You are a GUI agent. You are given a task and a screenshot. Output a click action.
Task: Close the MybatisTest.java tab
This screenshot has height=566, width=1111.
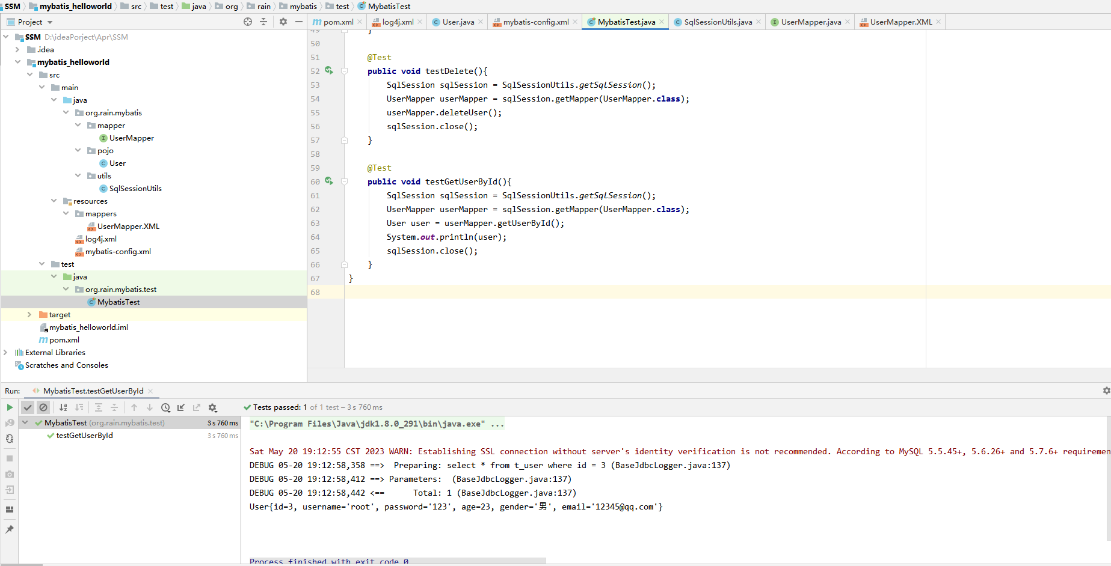click(662, 22)
